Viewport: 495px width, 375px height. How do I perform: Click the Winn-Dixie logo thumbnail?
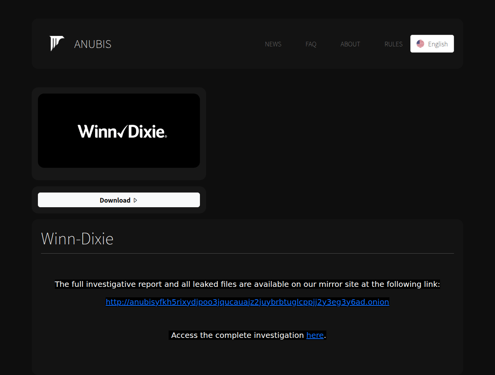[x=119, y=131]
